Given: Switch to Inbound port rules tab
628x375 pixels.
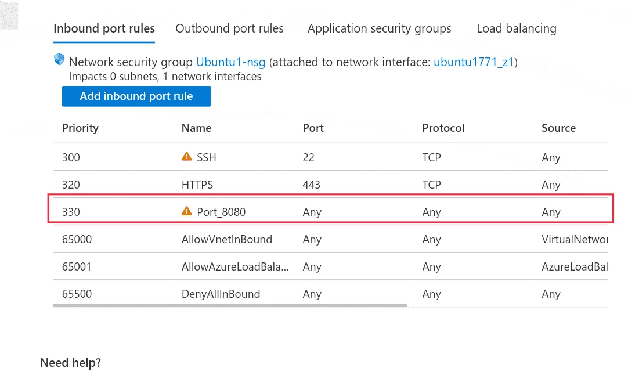Looking at the screenshot, I should (x=104, y=28).
